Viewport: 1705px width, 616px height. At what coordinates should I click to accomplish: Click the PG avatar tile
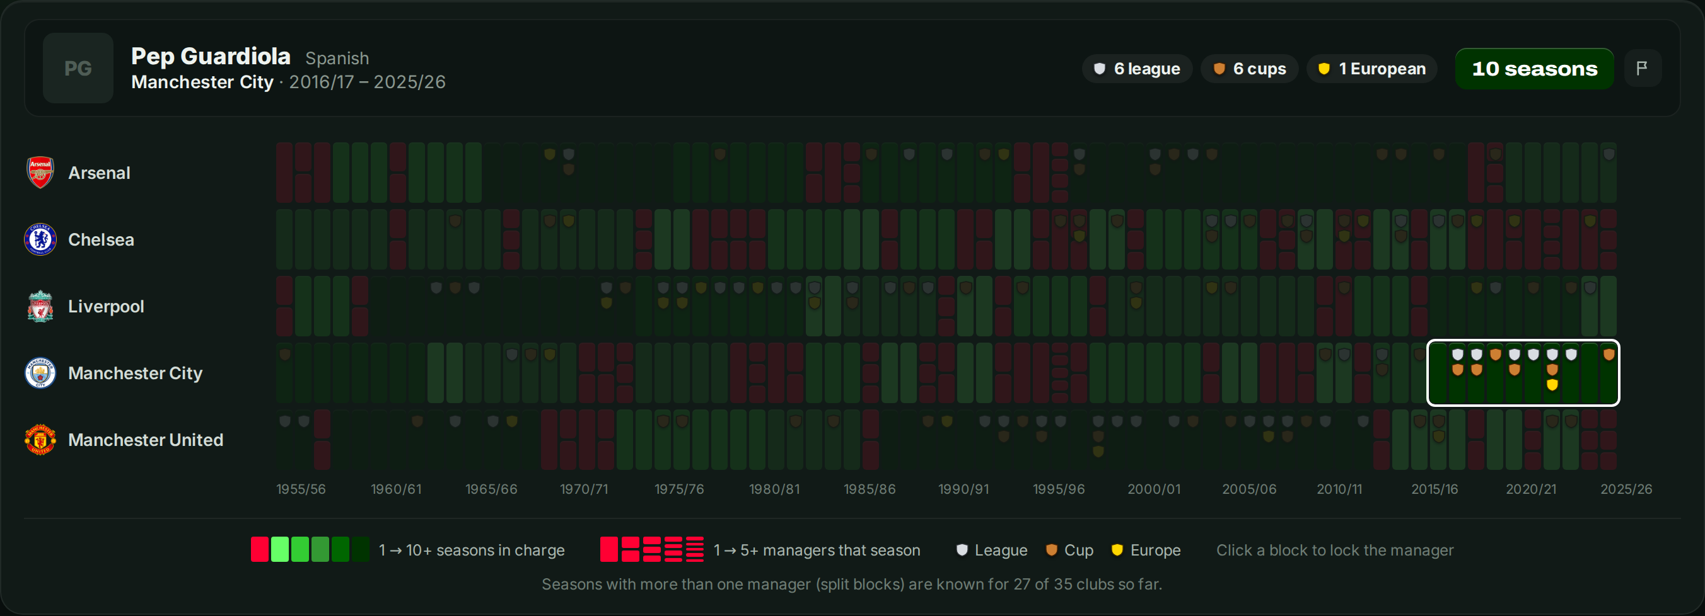coord(78,68)
